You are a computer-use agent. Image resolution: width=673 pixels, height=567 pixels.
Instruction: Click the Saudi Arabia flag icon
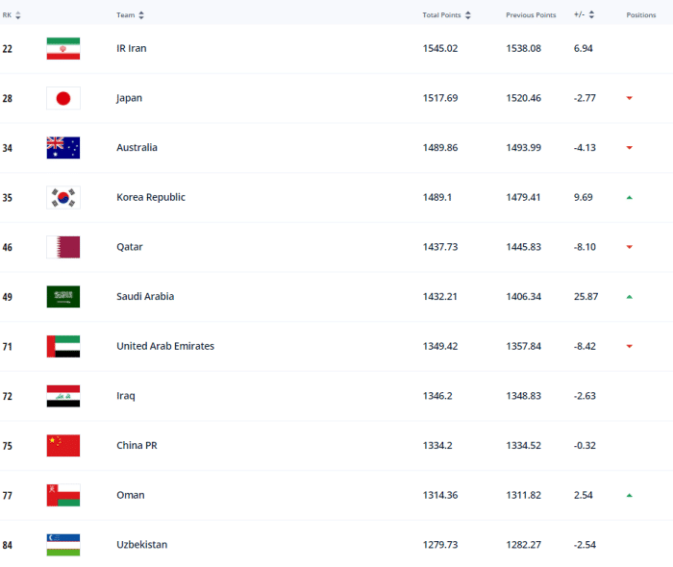tap(63, 297)
